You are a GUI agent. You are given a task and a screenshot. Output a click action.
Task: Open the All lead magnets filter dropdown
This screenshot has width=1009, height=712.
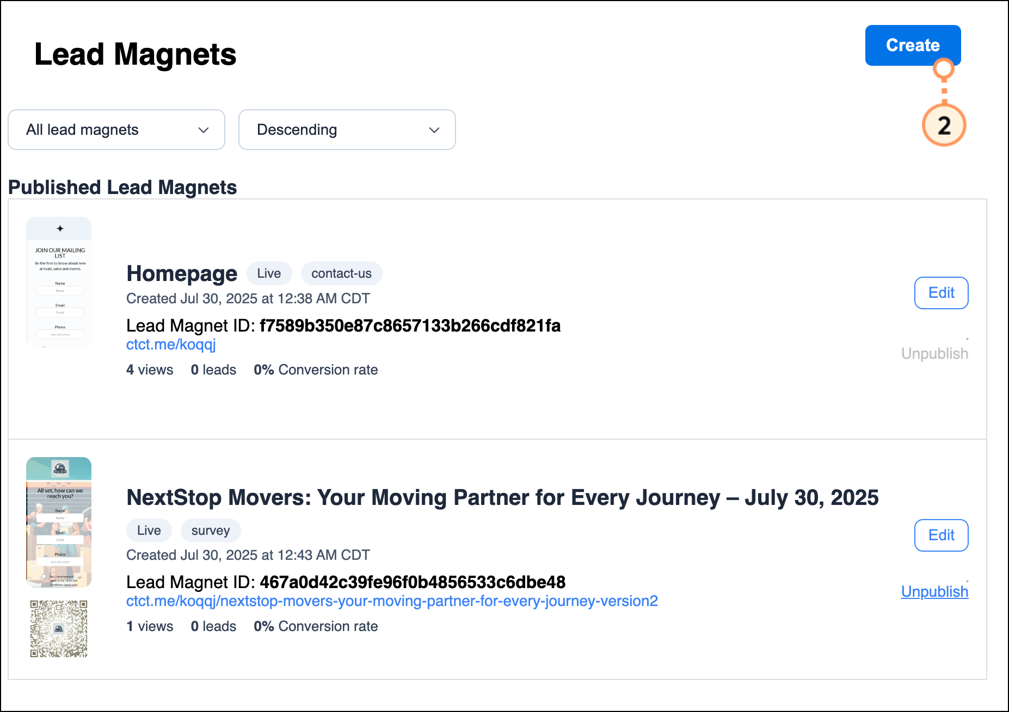(116, 130)
